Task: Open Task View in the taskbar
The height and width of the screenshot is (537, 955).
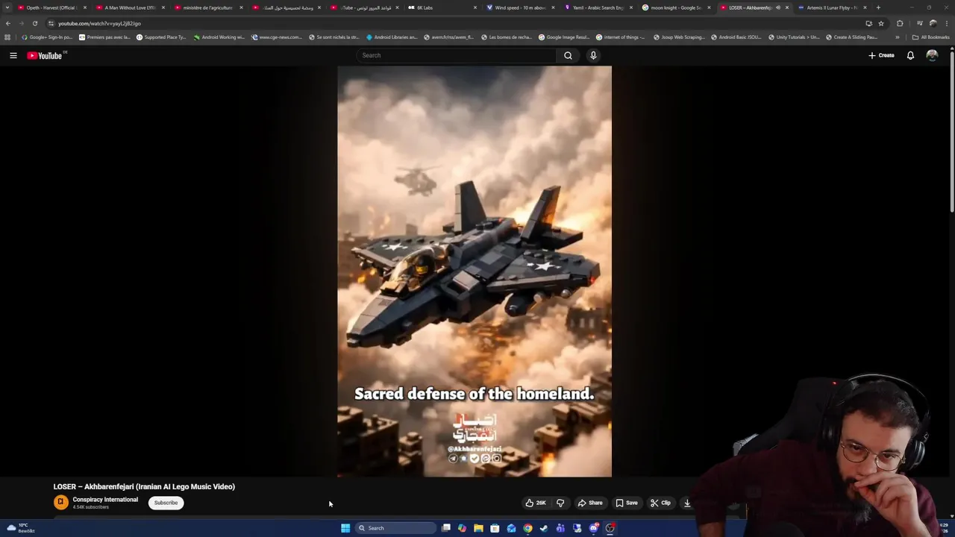Action: (x=446, y=528)
